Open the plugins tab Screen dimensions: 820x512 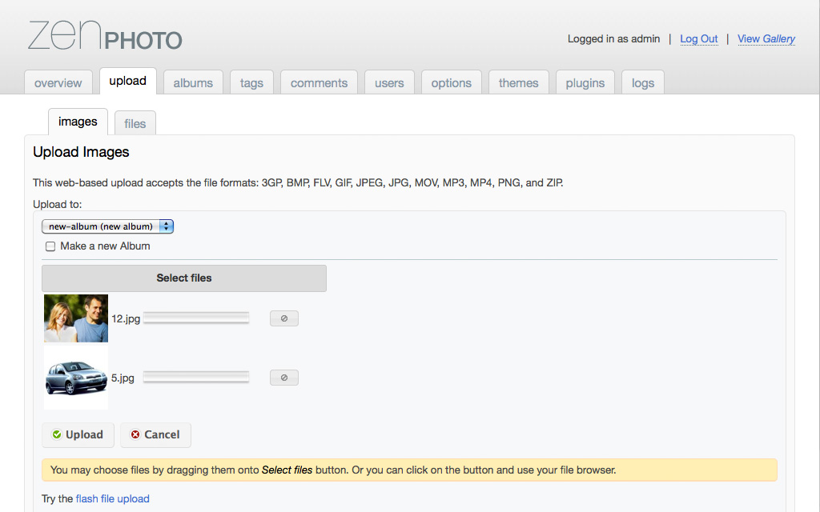coord(585,83)
